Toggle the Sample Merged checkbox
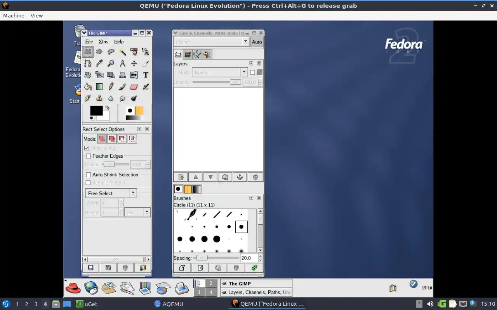Image resolution: width=497 pixels, height=310 pixels. [89, 183]
